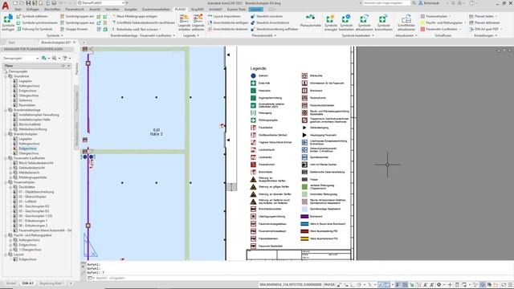514x289 pixels.
Task: Click the purple Brandwand legend swatch
Action: pos(304,217)
